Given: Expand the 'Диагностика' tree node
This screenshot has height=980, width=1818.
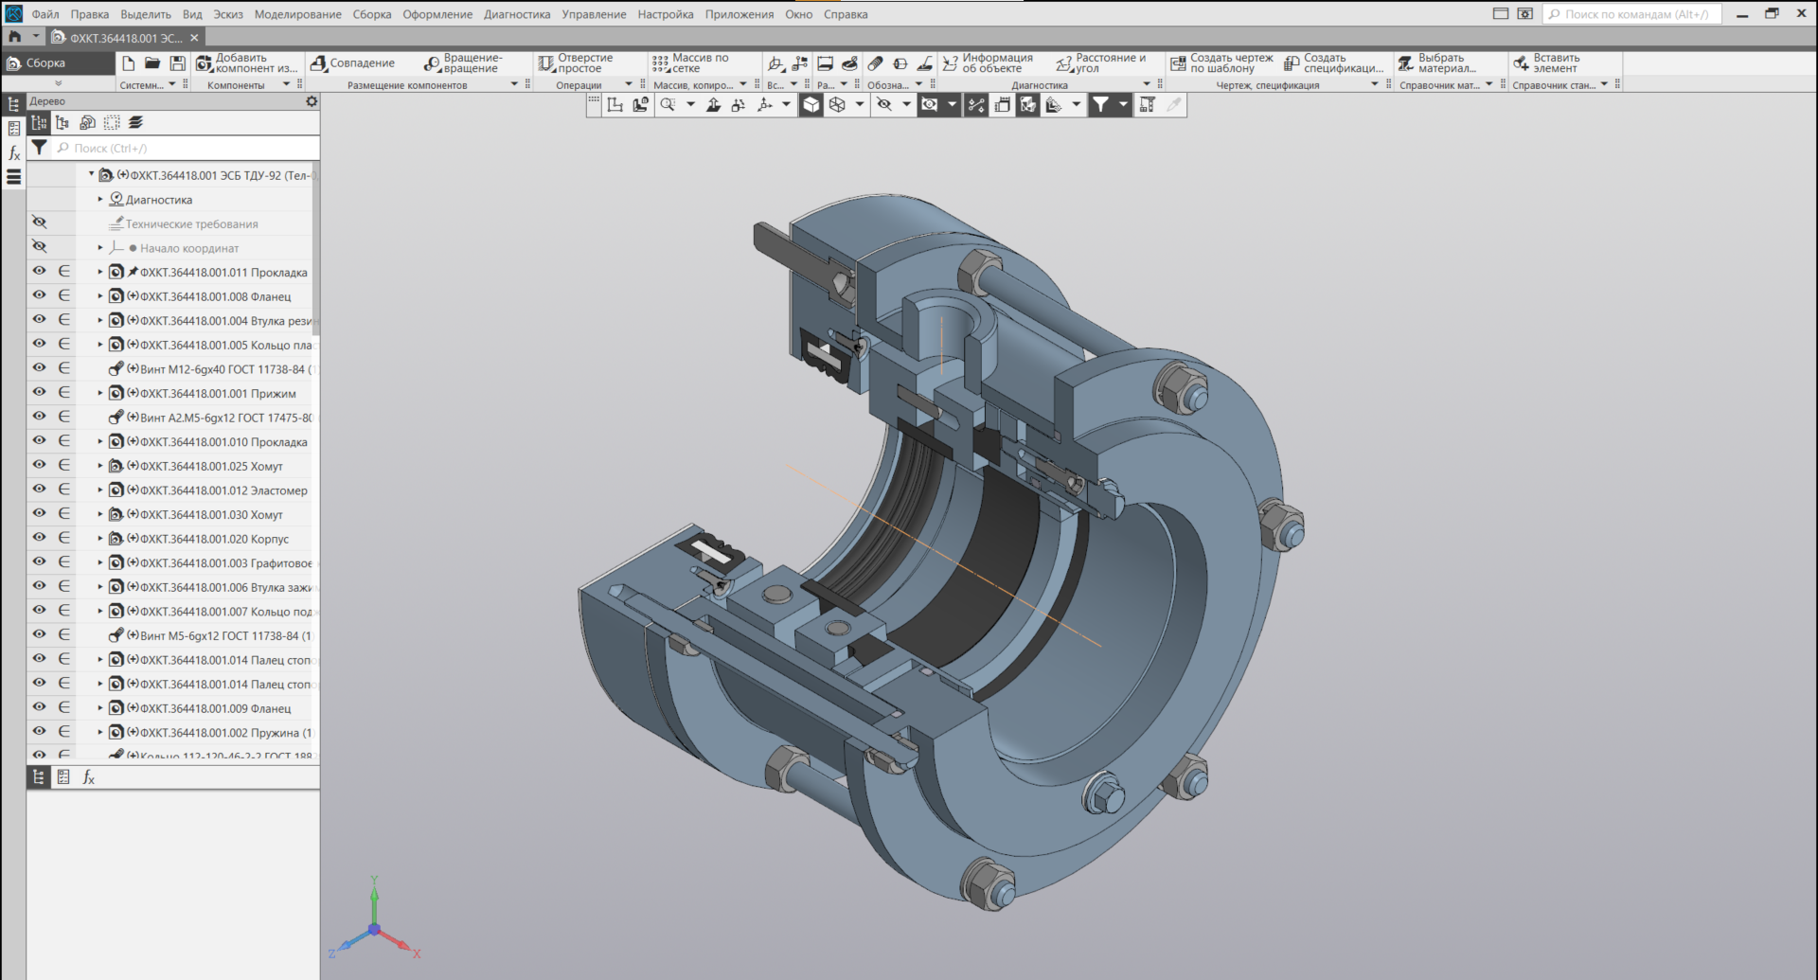Looking at the screenshot, I should point(100,200).
